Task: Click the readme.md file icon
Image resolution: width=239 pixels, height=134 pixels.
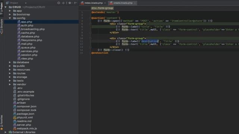Action: (x=15, y=121)
